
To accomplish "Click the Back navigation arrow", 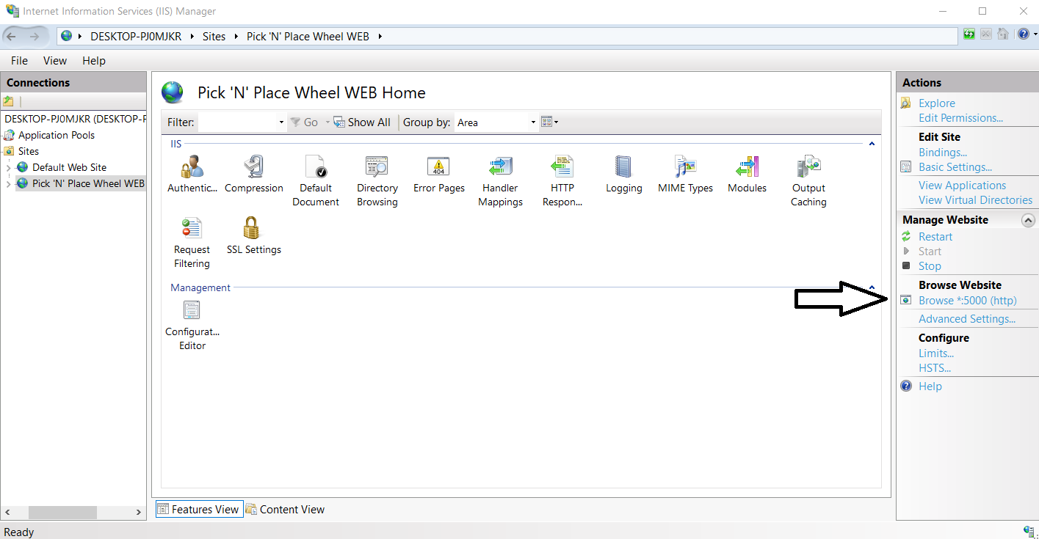I will (12, 36).
